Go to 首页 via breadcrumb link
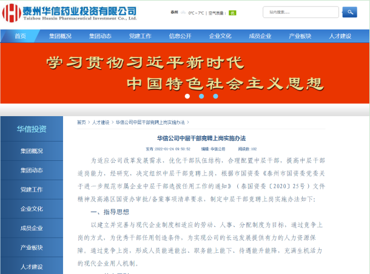Image resolution: width=370 pixels, height=274 pixels. [x=81, y=123]
